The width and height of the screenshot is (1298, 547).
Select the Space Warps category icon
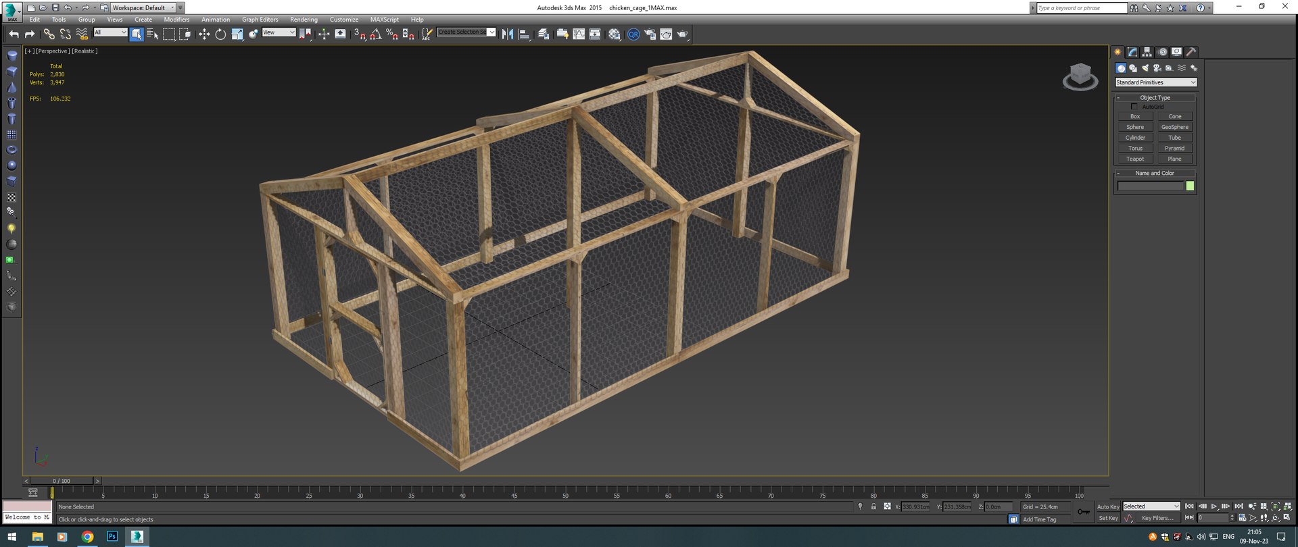click(1182, 68)
